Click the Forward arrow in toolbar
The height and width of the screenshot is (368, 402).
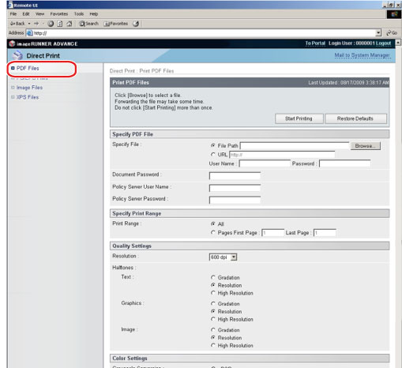tap(36, 24)
